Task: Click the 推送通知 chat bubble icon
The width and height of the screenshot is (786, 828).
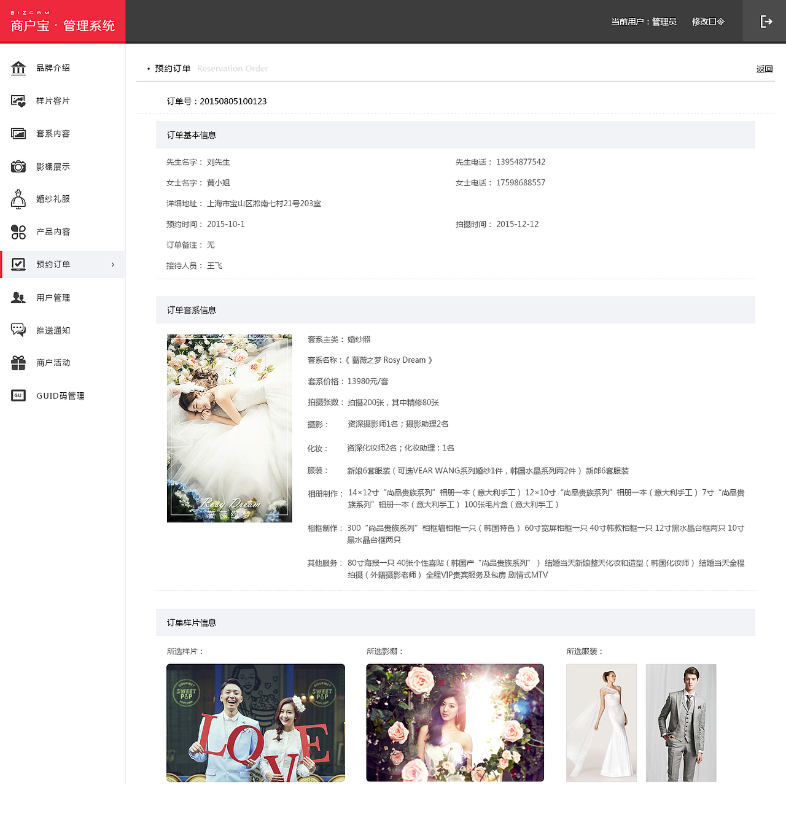Action: (18, 330)
